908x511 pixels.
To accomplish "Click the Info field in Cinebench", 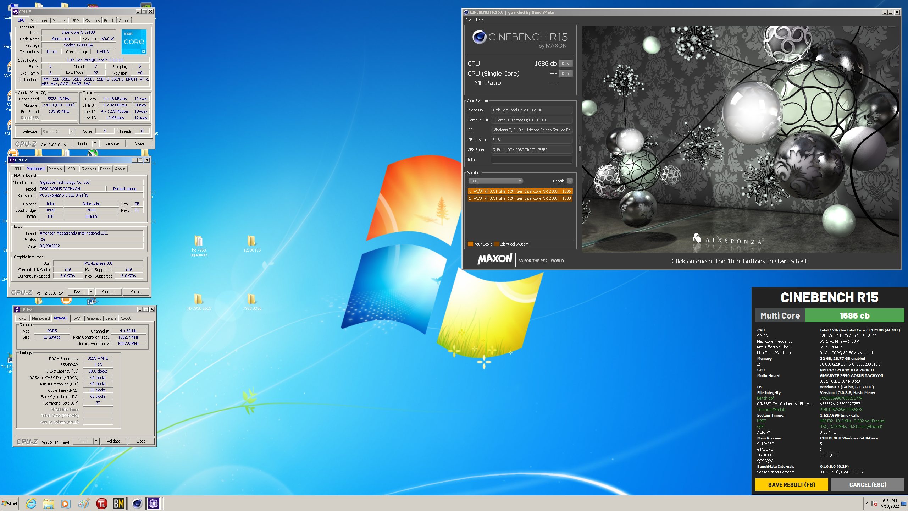I will point(531,160).
